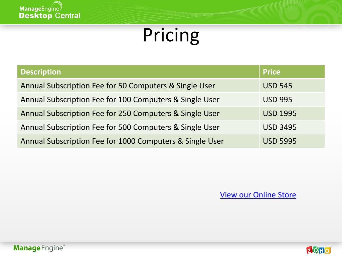This screenshot has width=342, height=256.
Task: Click the ManageEngine footer logo
Action: click(39, 248)
